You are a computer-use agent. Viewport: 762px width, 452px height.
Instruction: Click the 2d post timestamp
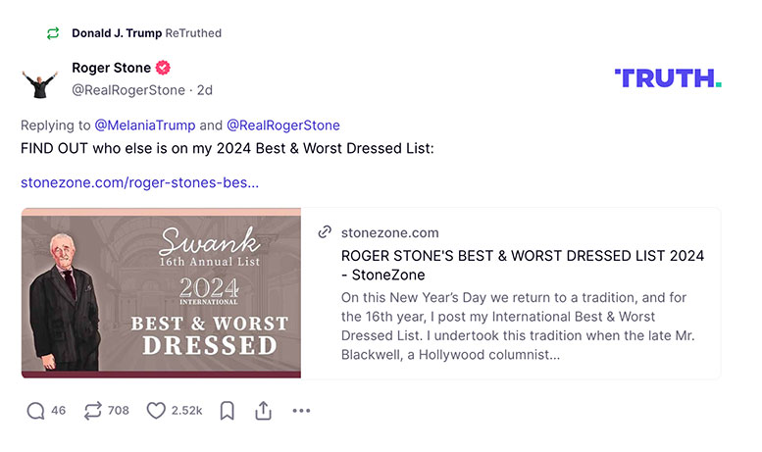204,90
